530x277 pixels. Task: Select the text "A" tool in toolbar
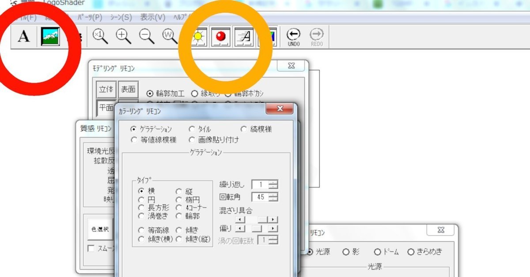[x=23, y=36]
